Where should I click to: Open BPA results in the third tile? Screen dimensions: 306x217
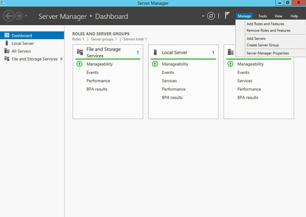click(248, 98)
